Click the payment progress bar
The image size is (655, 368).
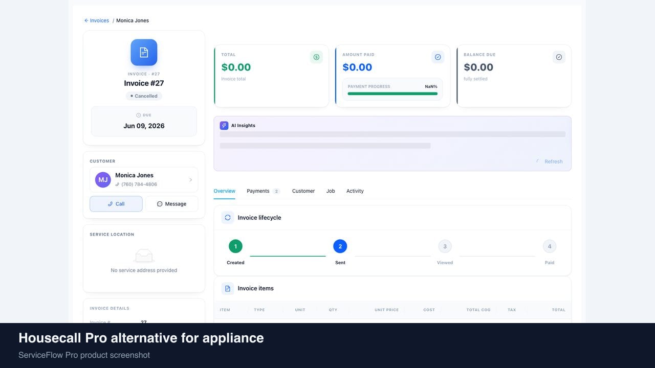[x=392, y=94]
